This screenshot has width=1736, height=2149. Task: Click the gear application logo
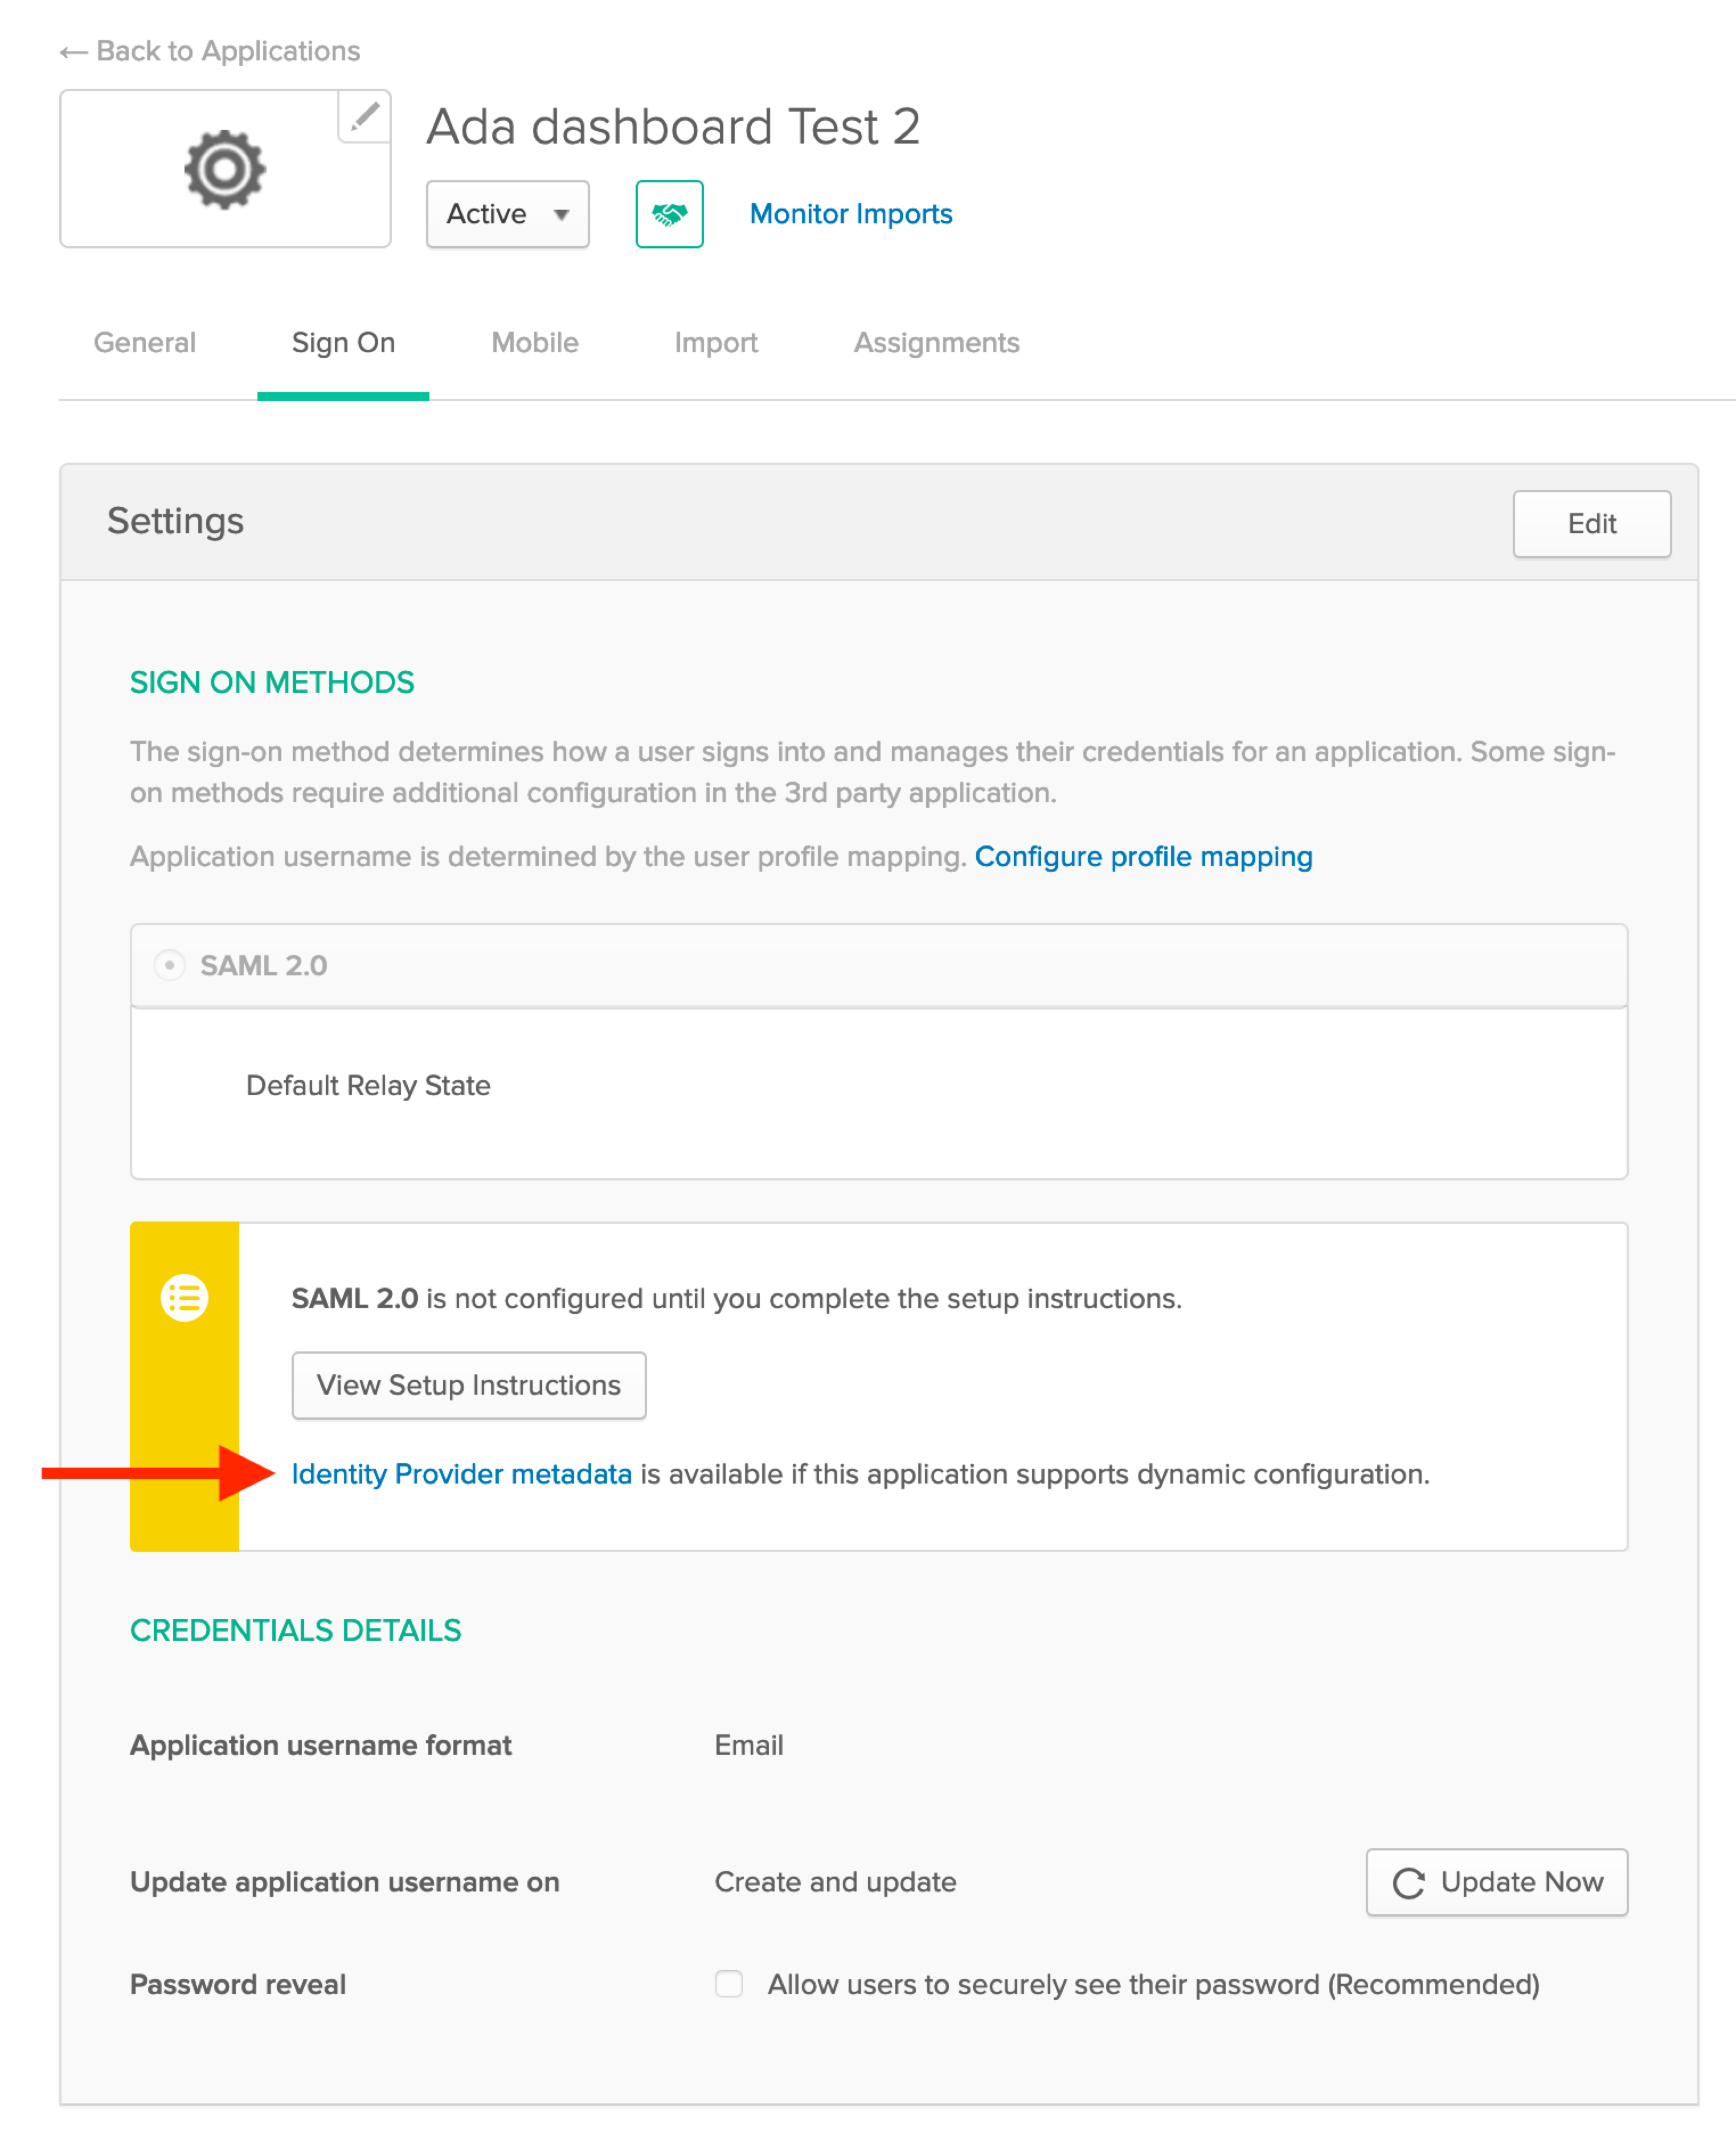tap(224, 169)
